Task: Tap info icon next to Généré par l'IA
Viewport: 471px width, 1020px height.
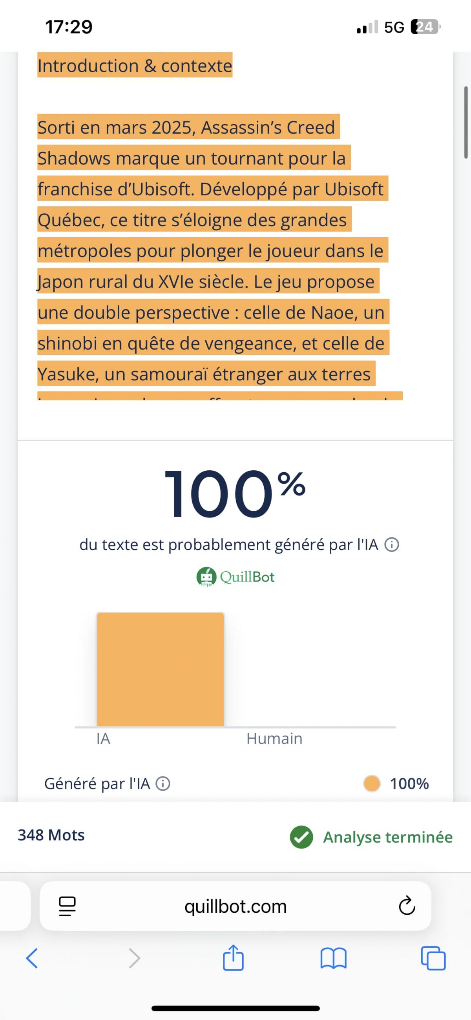Action: coord(163,783)
